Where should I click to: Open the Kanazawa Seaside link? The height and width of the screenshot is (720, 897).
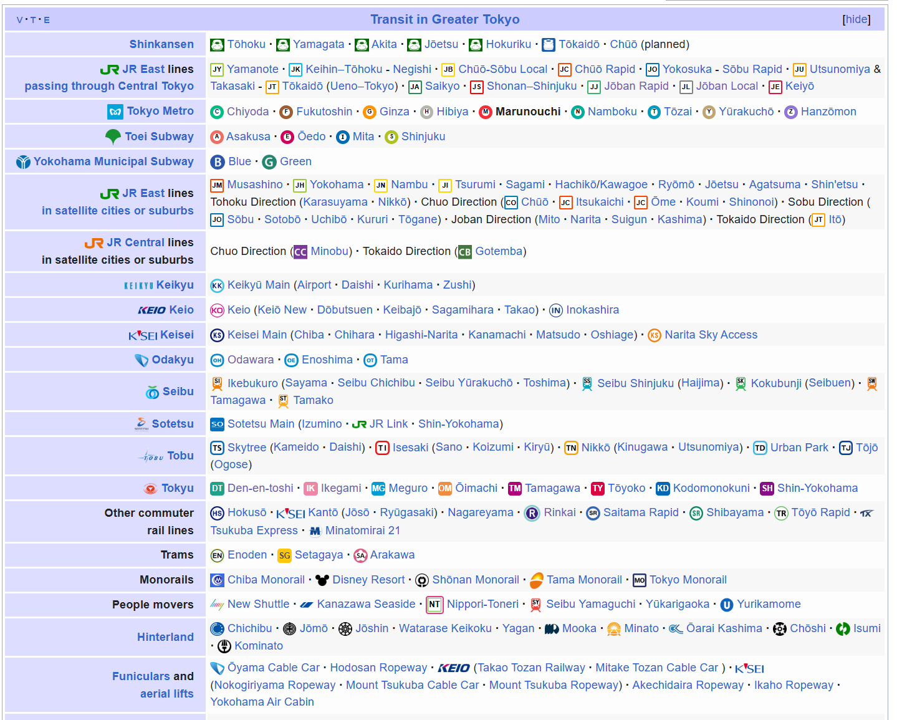click(367, 604)
